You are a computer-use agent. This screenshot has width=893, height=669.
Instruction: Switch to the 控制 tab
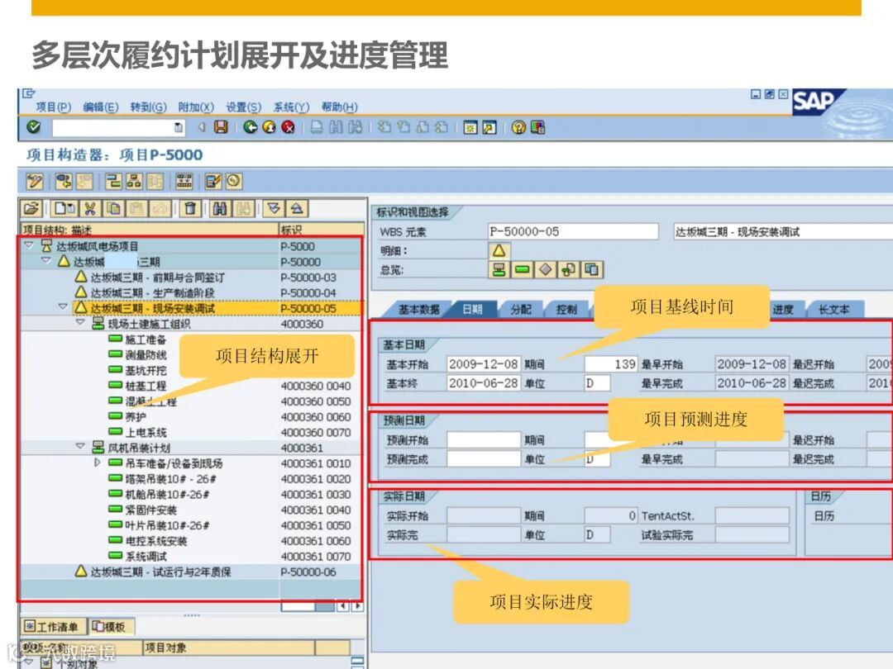tap(566, 310)
